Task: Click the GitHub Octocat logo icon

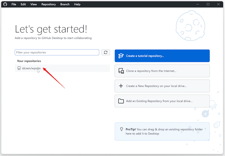Action: pos(5,4)
